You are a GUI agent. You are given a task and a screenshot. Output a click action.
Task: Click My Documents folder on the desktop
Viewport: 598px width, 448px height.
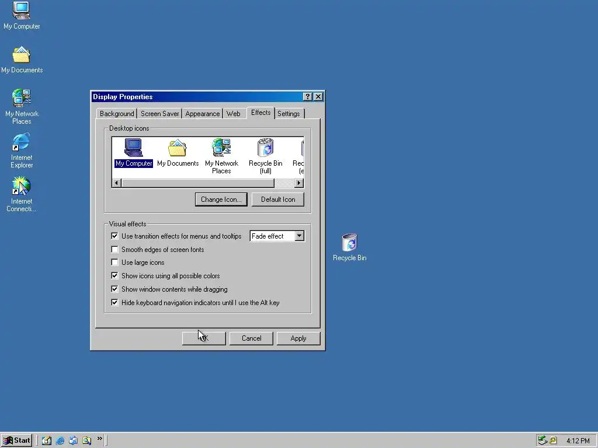(22, 60)
